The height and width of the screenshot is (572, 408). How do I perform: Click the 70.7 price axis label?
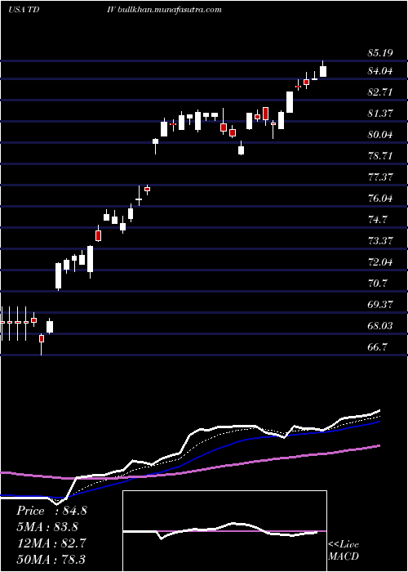coord(377,284)
